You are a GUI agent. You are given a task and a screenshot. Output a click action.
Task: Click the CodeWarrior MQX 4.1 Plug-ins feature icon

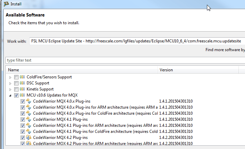click(29, 119)
